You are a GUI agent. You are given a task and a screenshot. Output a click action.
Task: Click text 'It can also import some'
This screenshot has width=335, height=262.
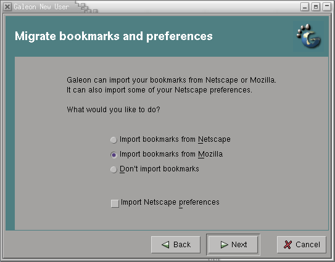[x=106, y=90]
